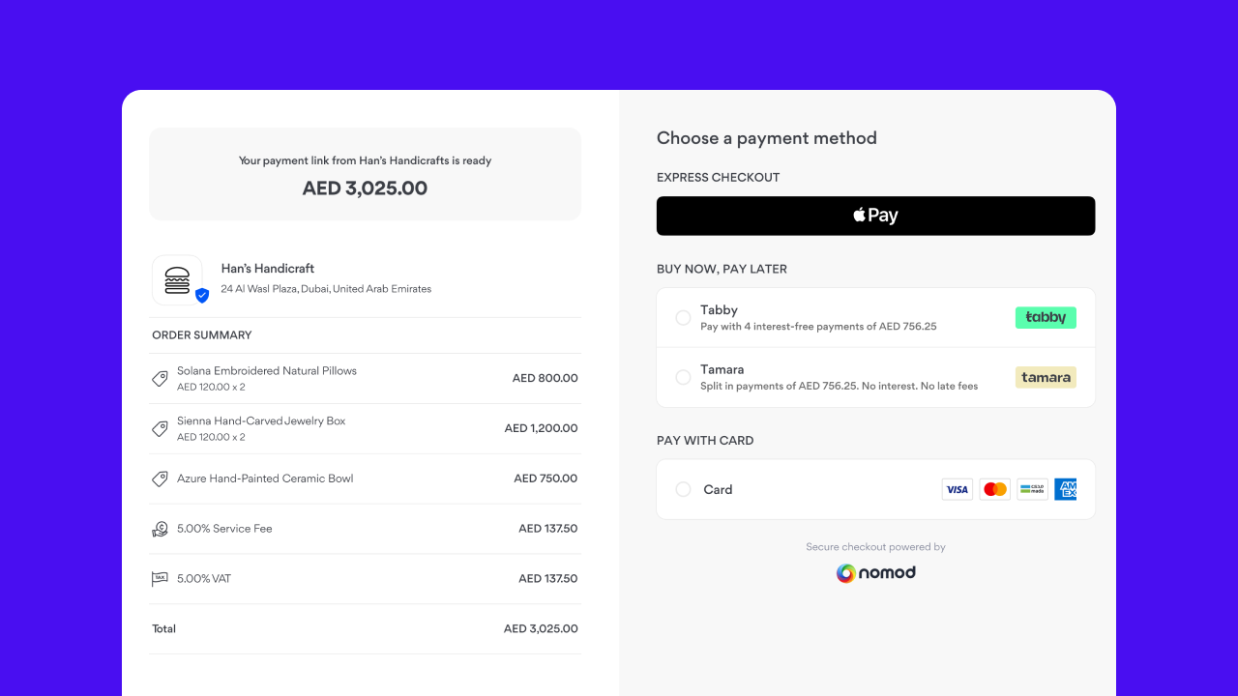The height and width of the screenshot is (696, 1238).
Task: Click the EXPRESS CHECKOUT section label
Action: pyautogui.click(x=718, y=178)
